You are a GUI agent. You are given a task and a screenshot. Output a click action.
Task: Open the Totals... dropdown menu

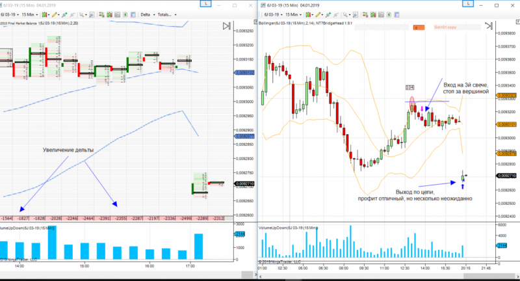[167, 14]
